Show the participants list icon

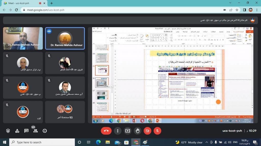35,131
